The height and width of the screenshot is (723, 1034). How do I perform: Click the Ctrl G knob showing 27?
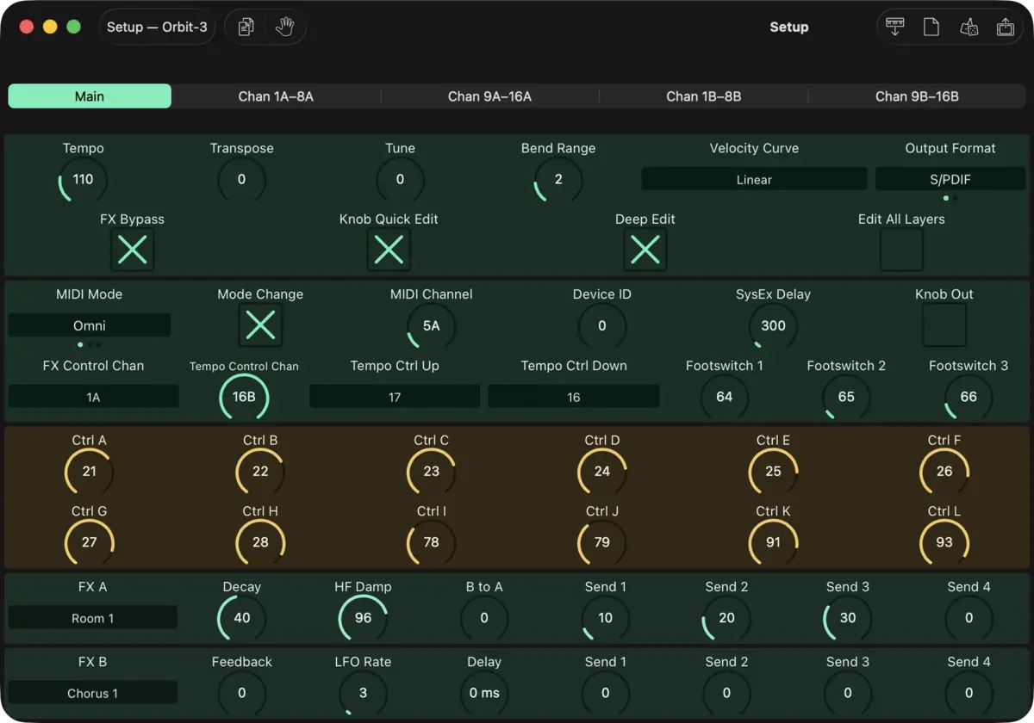90,542
